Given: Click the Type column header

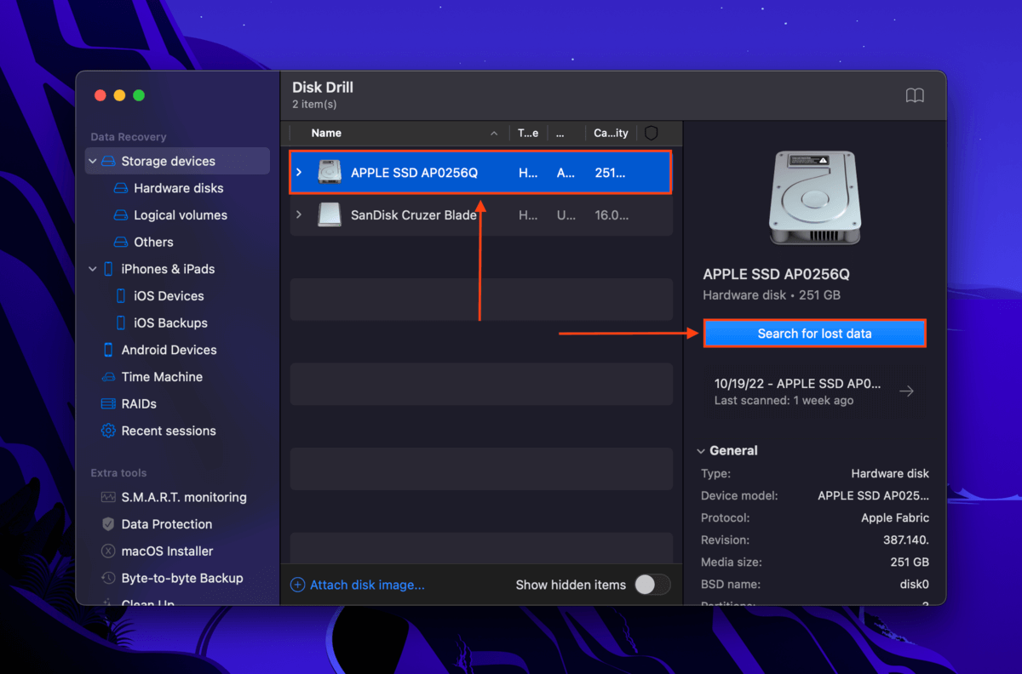Looking at the screenshot, I should coord(528,133).
